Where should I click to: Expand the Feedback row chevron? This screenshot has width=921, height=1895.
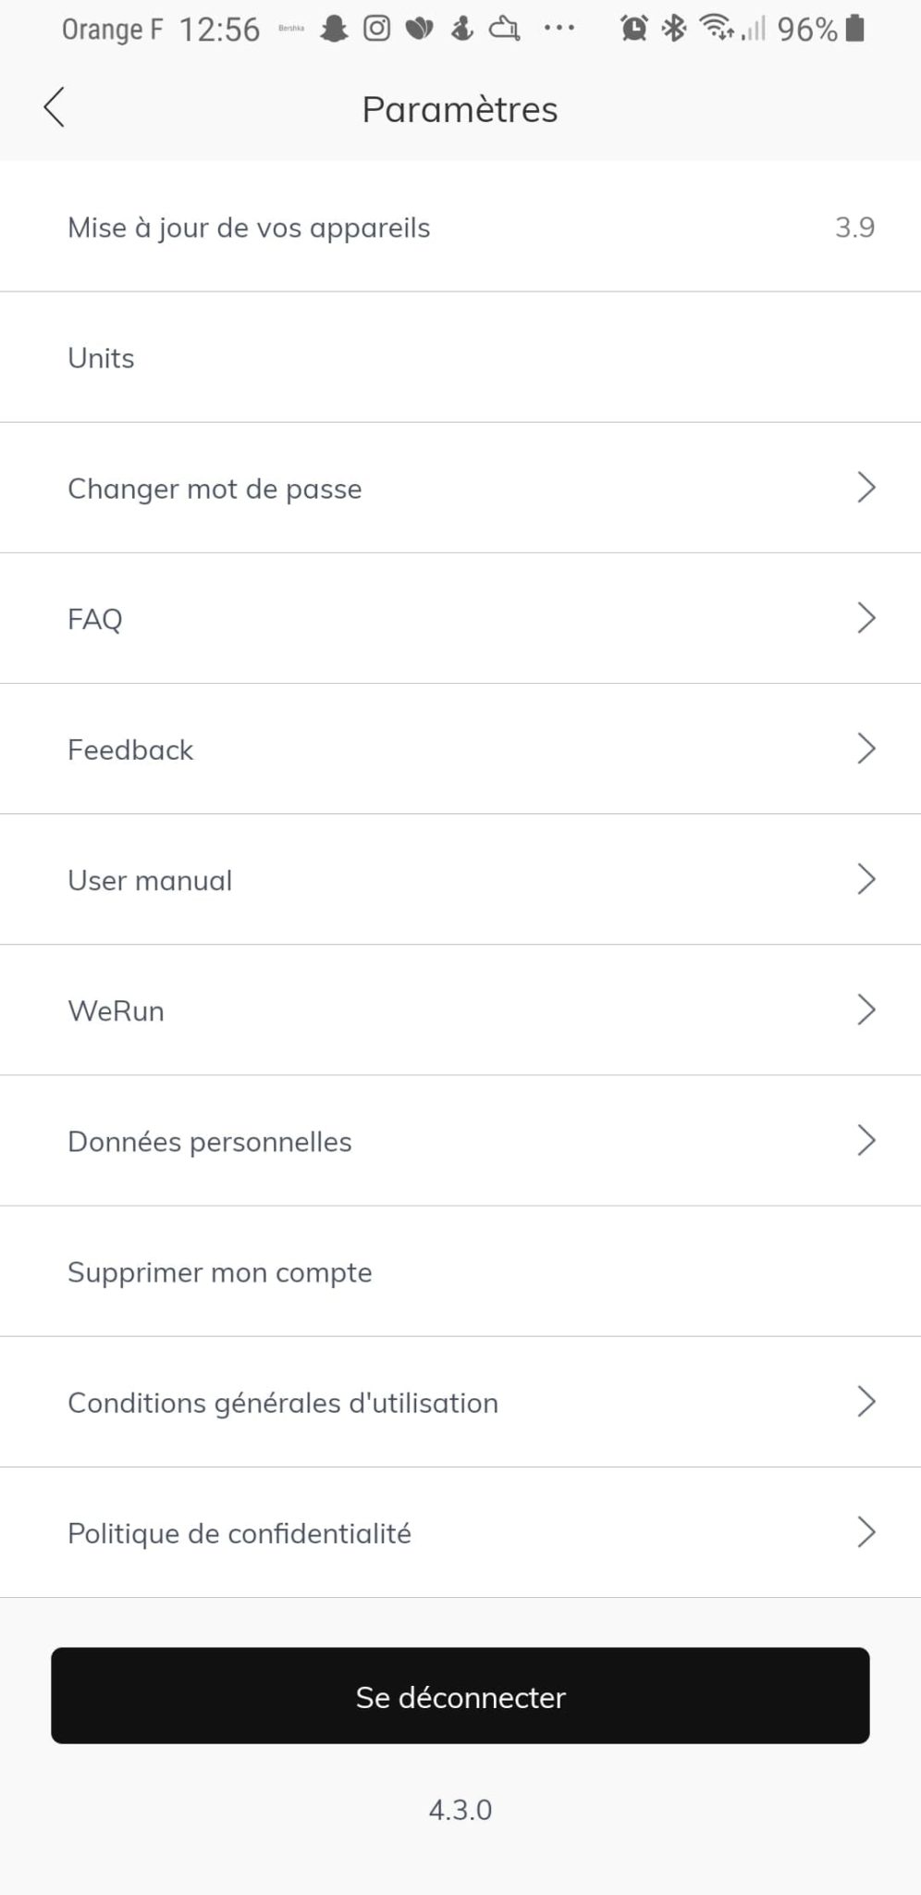click(x=866, y=749)
